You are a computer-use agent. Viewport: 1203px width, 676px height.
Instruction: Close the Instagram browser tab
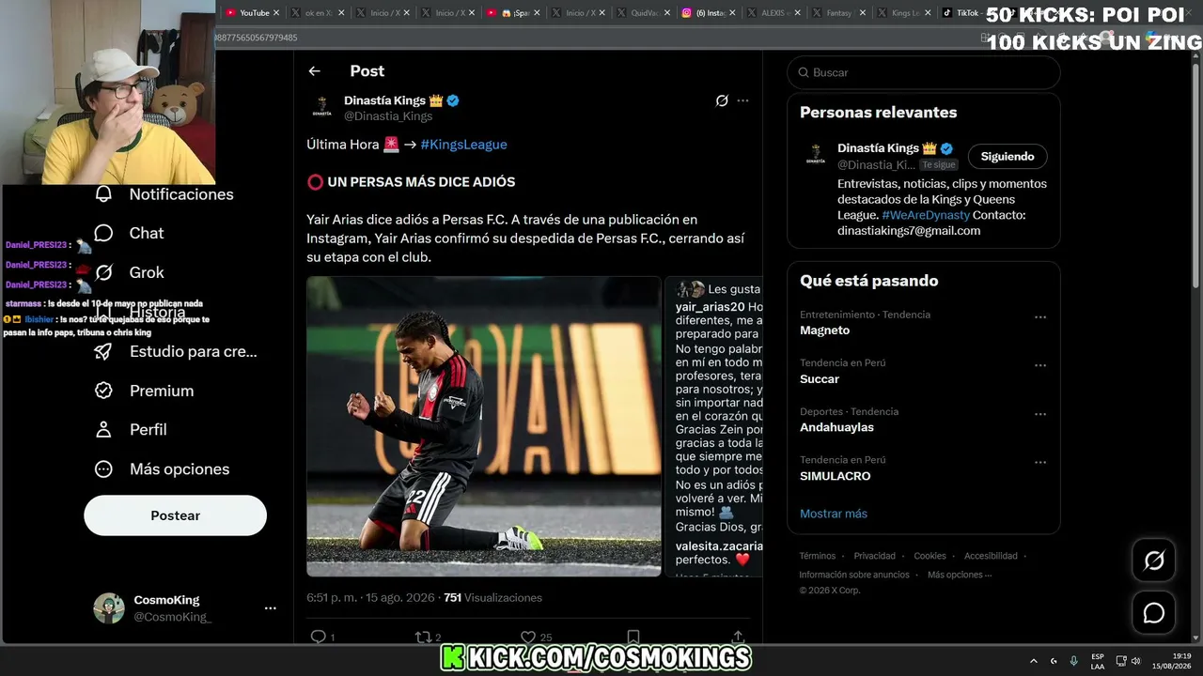pos(733,13)
